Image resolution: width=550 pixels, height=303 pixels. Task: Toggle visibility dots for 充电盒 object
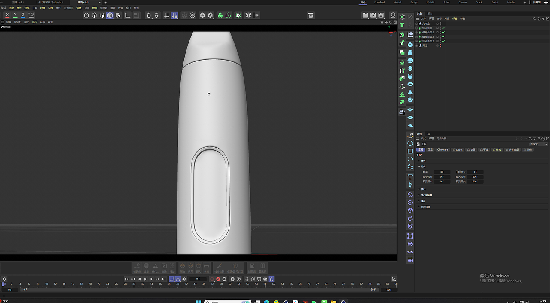[440, 24]
